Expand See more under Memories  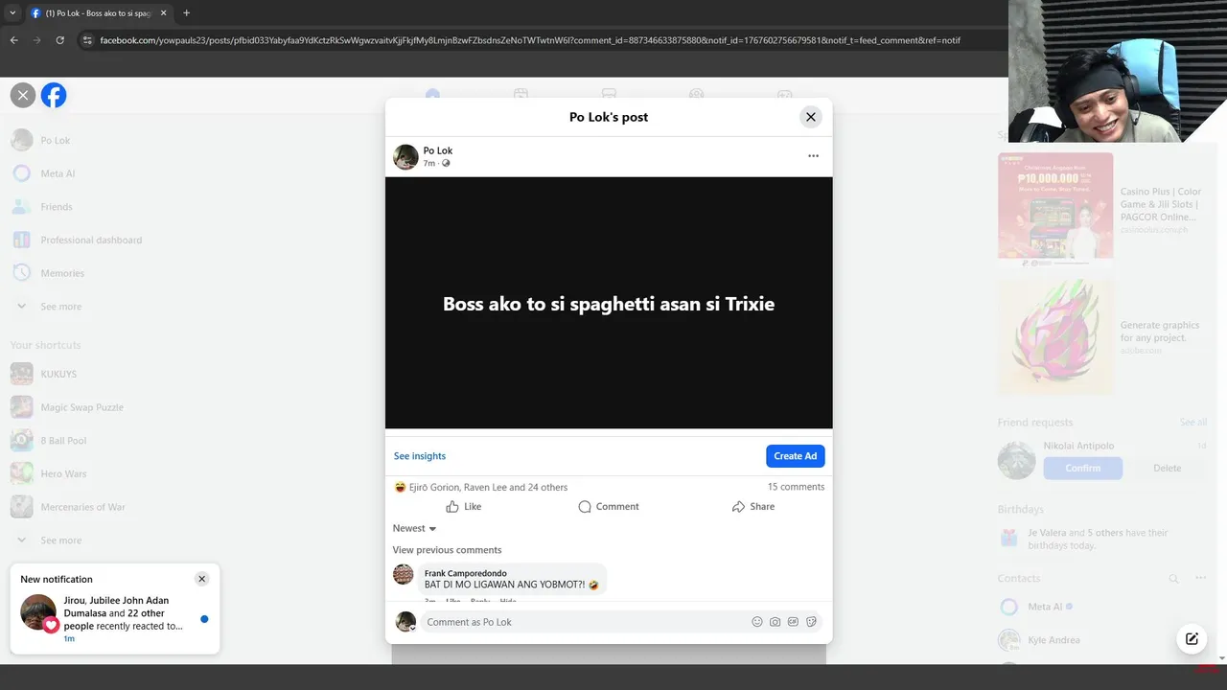60,307
